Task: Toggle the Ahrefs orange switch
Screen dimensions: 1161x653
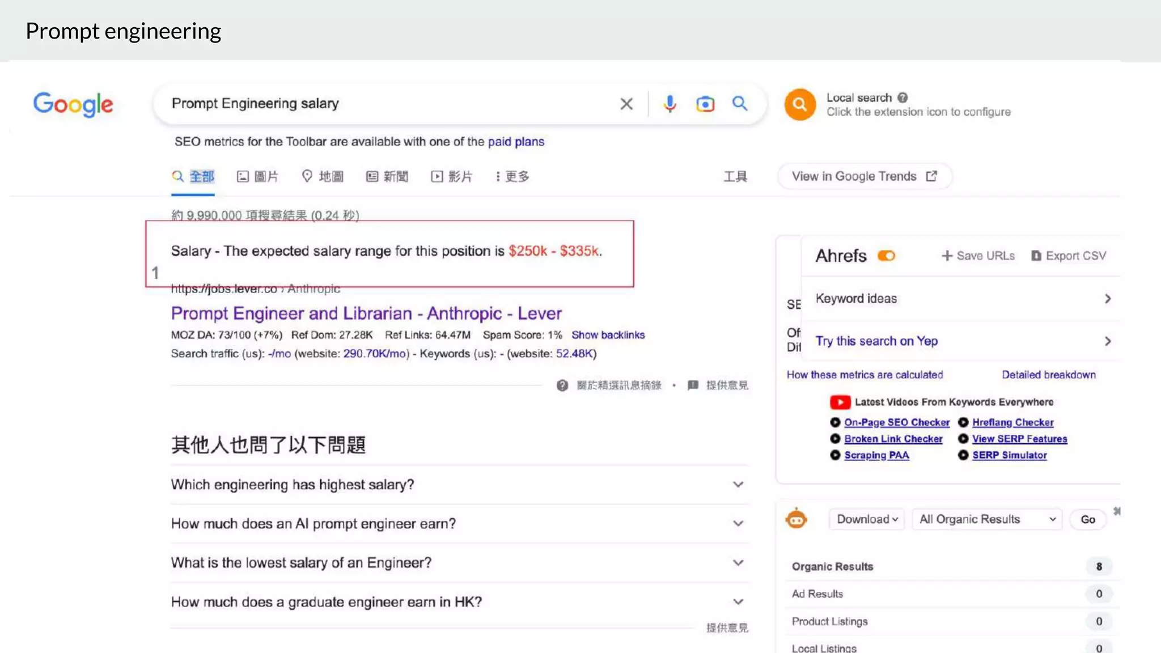Action: click(886, 256)
